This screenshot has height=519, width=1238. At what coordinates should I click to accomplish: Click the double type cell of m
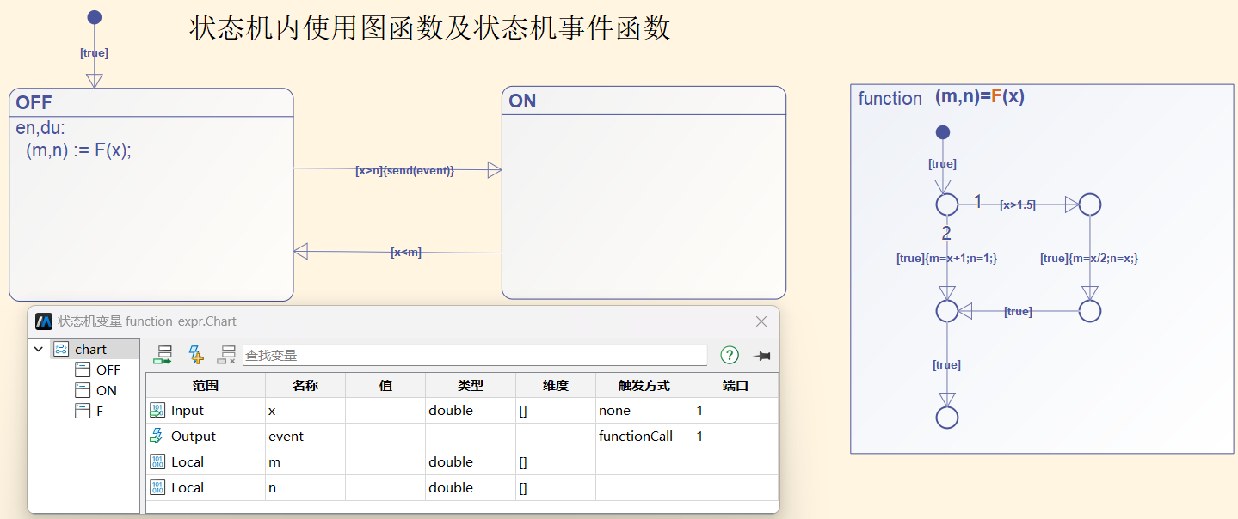(471, 462)
